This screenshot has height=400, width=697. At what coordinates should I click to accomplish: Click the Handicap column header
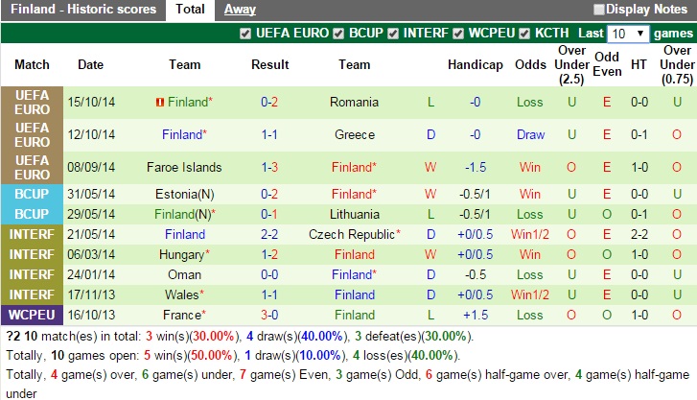(x=475, y=65)
